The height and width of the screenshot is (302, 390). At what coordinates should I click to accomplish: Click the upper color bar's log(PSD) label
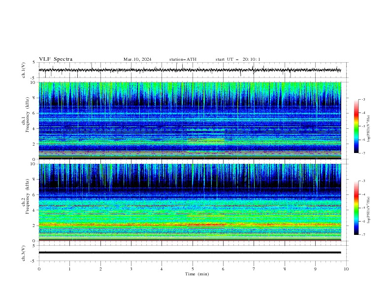[369, 128]
